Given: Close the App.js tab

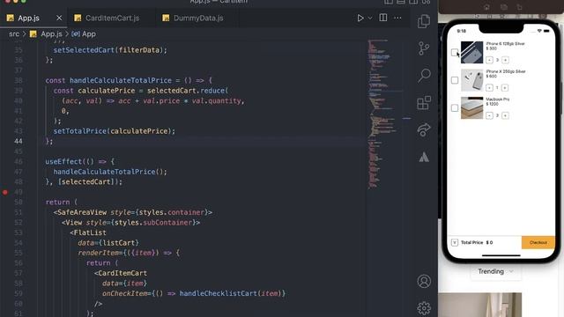Looking at the screenshot, I should [x=59, y=18].
